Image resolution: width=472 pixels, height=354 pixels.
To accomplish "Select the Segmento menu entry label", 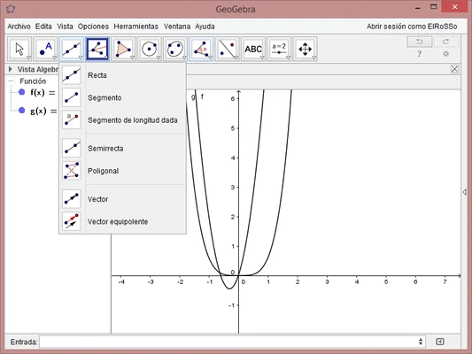I will [x=104, y=97].
